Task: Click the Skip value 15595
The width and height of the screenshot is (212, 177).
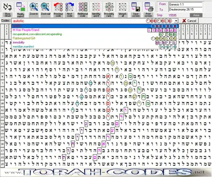Action: tap(172, 15)
